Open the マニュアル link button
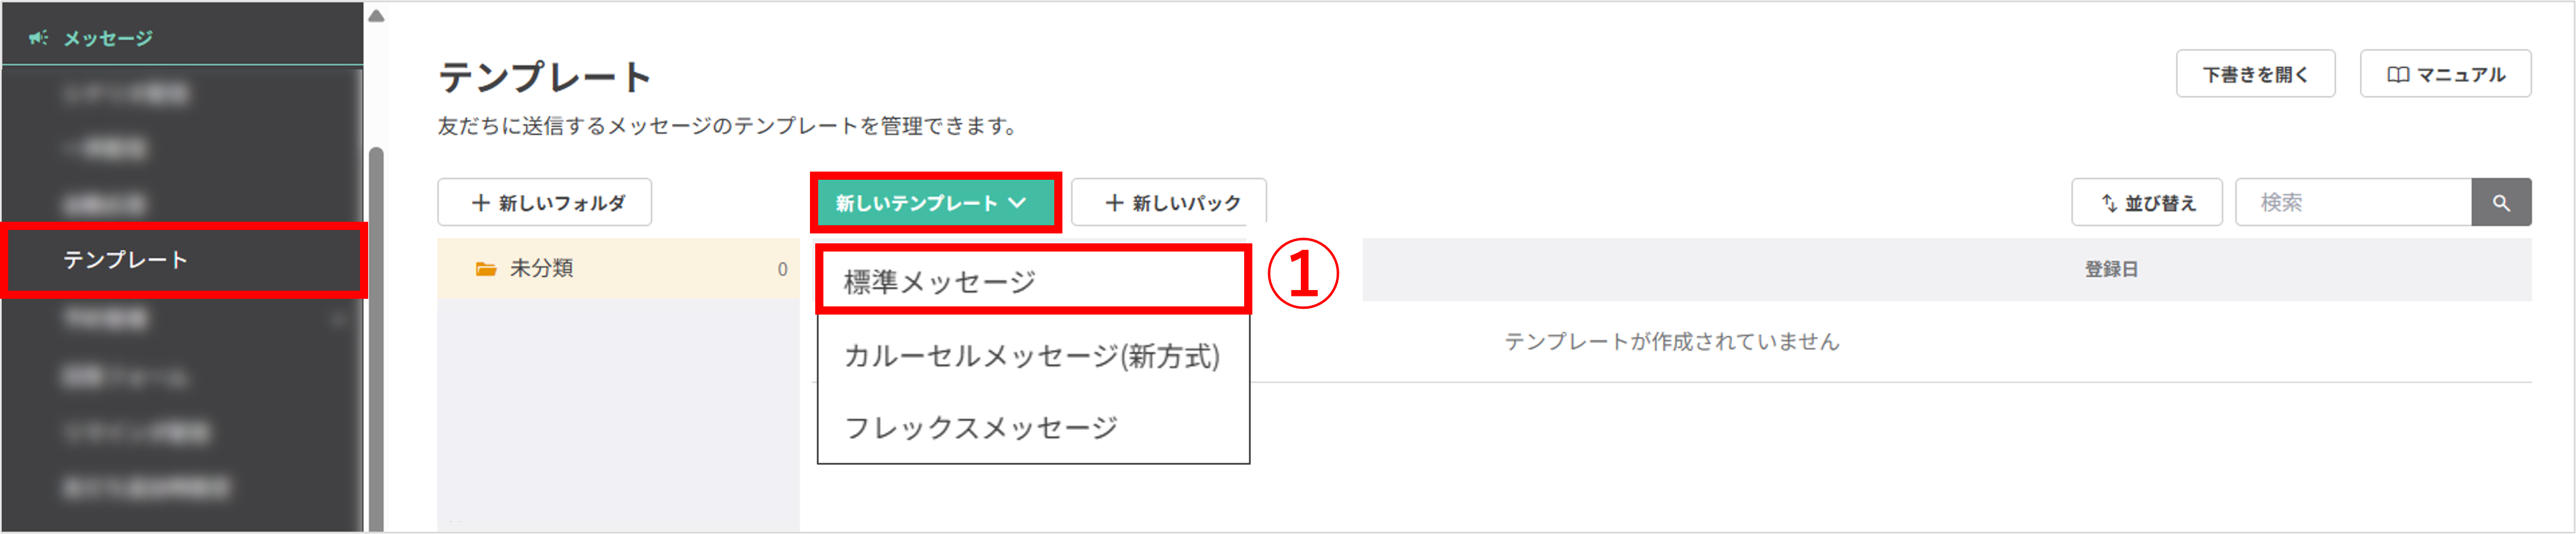2576x534 pixels. (x=2445, y=75)
